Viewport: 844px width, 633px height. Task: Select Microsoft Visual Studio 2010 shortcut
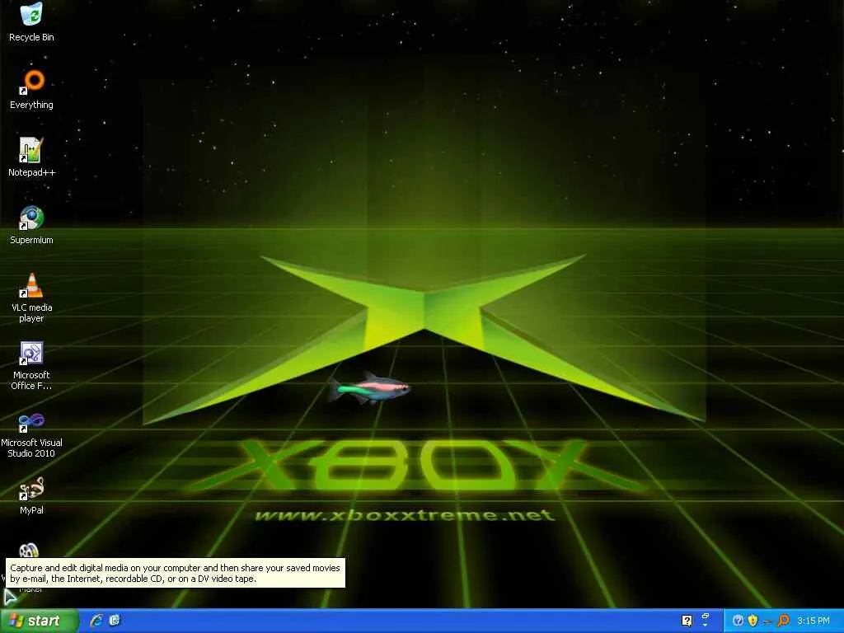[x=31, y=434]
